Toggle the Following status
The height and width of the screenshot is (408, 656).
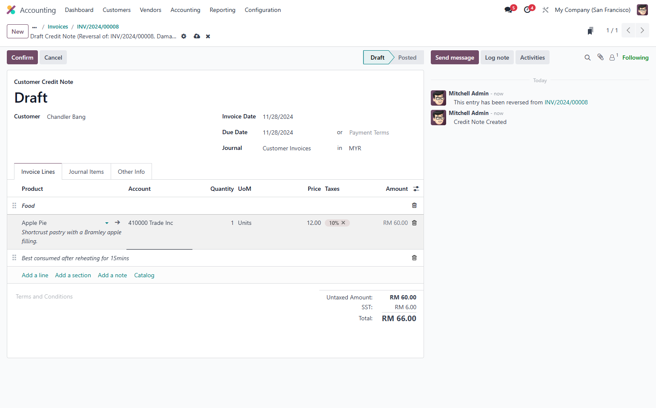pyautogui.click(x=635, y=57)
